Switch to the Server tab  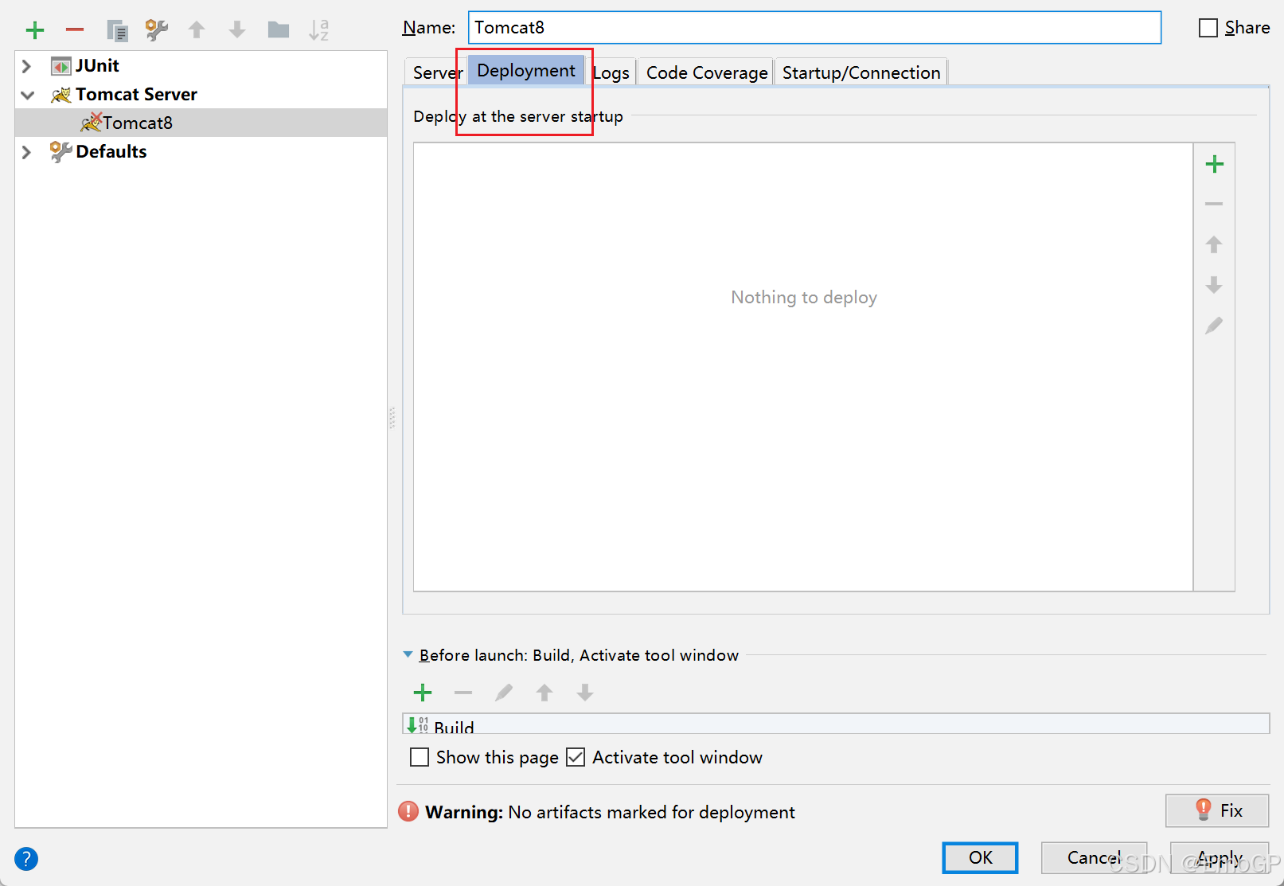pos(436,72)
